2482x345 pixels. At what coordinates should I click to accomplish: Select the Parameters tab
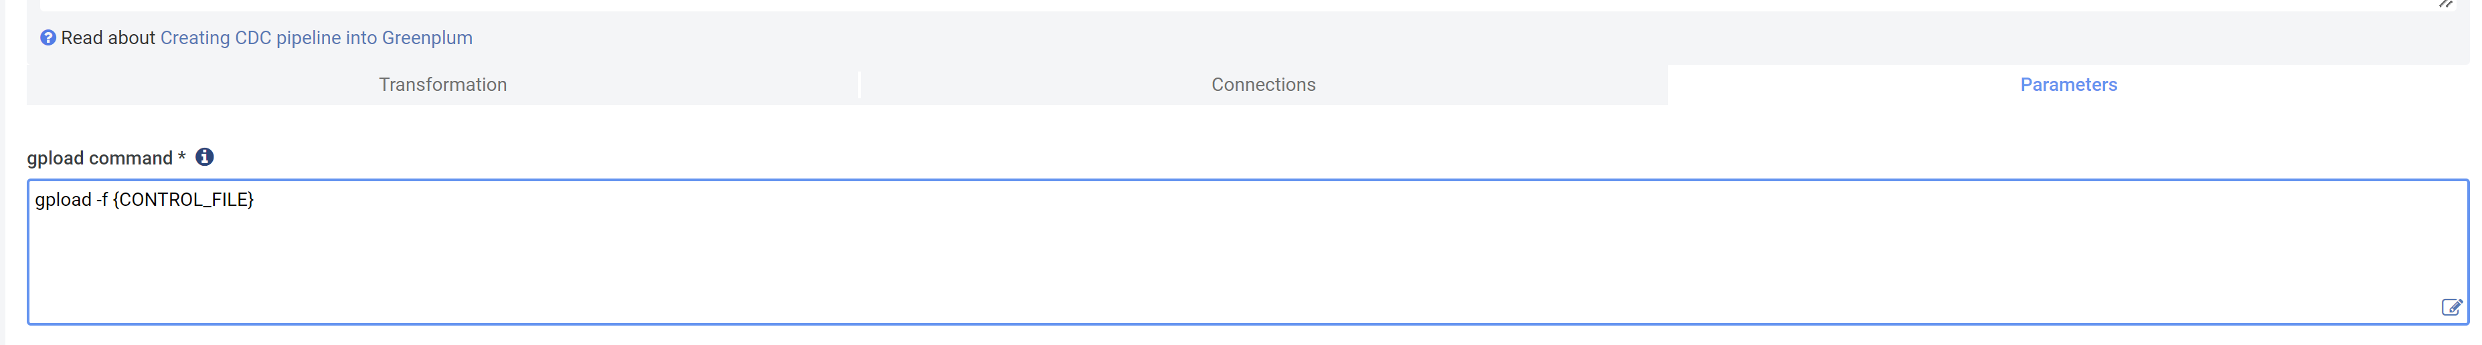pos(2068,85)
